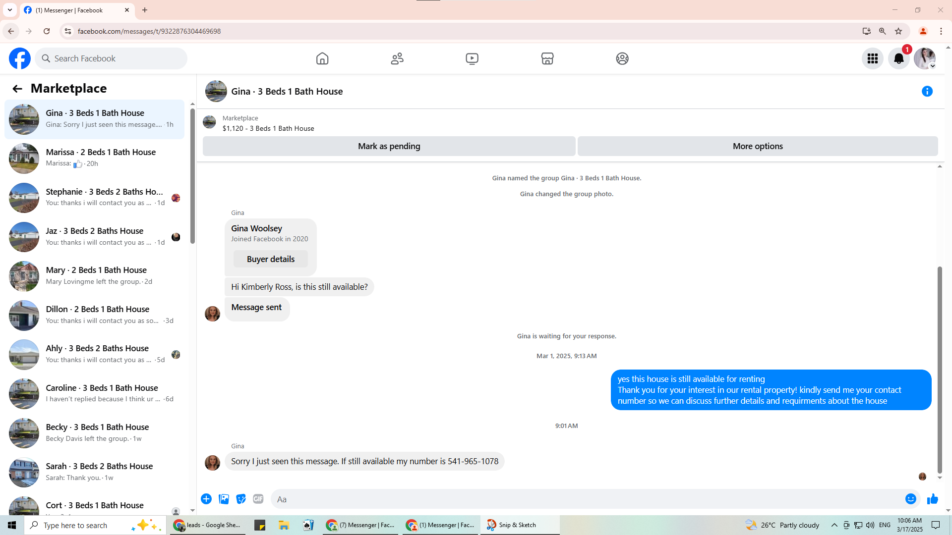This screenshot has width=952, height=535.
Task: Open Cort · 3 Beds 1 Bath House chat
Action: [94, 504]
